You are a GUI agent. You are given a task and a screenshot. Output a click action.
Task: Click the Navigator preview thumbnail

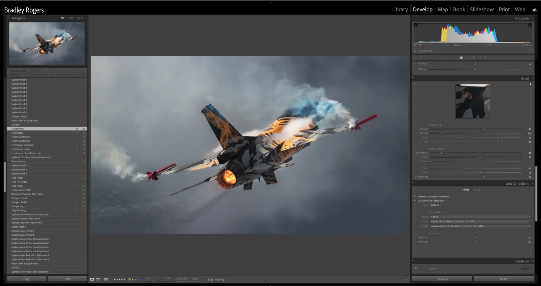point(47,43)
